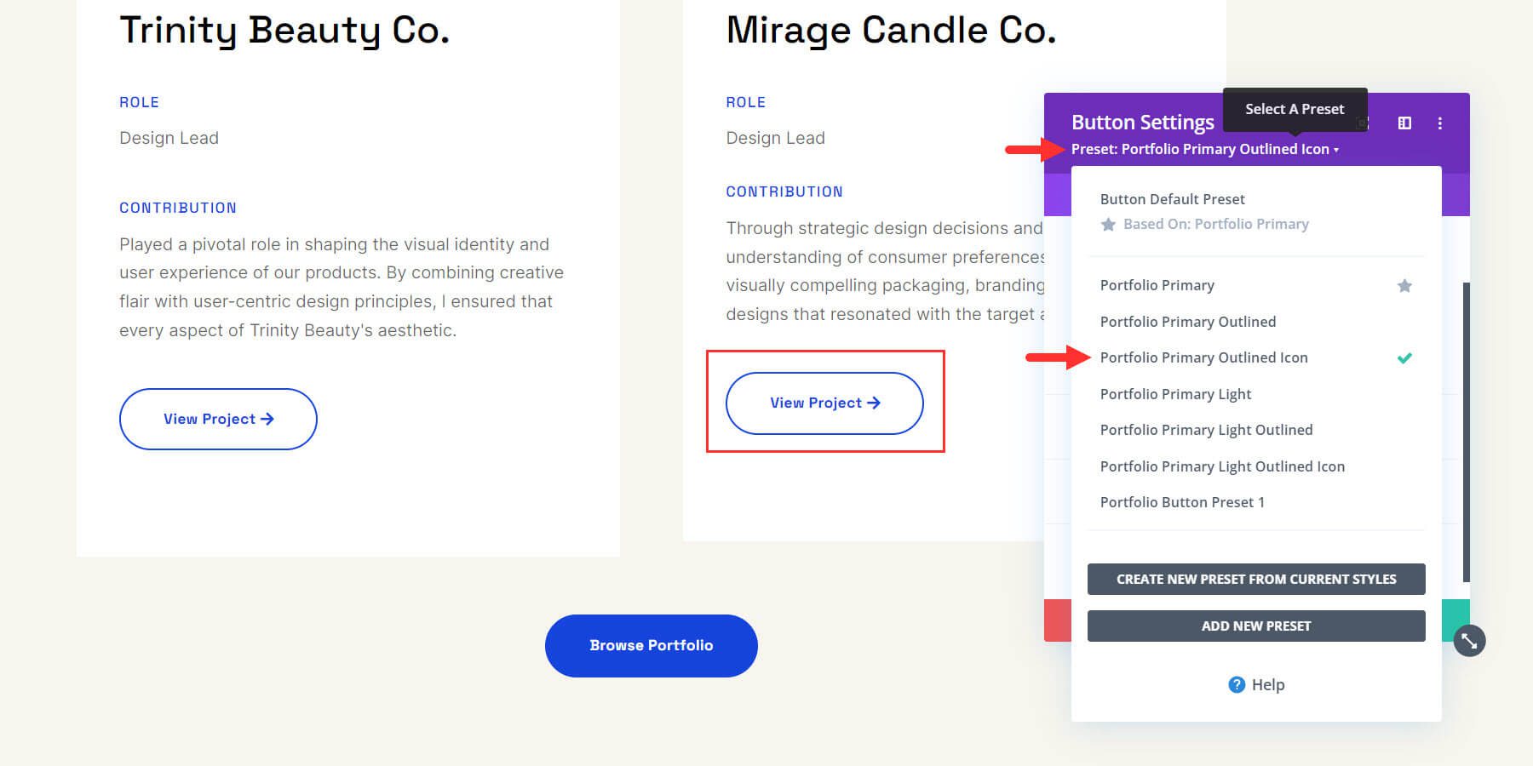Select the Portfolio Primary Light preset
Image resolution: width=1533 pixels, height=766 pixels.
[x=1175, y=394]
